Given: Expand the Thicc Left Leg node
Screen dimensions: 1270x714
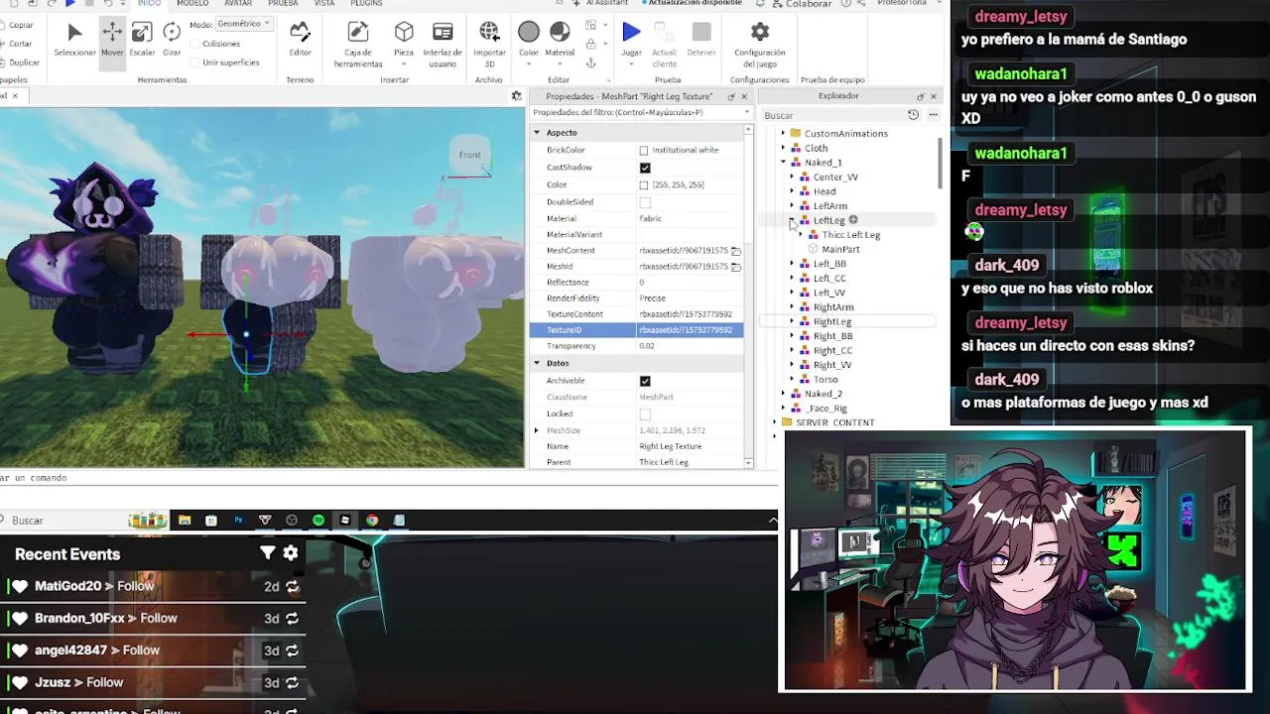Looking at the screenshot, I should [801, 235].
